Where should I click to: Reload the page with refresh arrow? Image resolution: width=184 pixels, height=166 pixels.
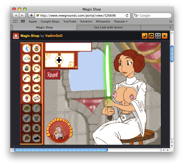point(127,15)
